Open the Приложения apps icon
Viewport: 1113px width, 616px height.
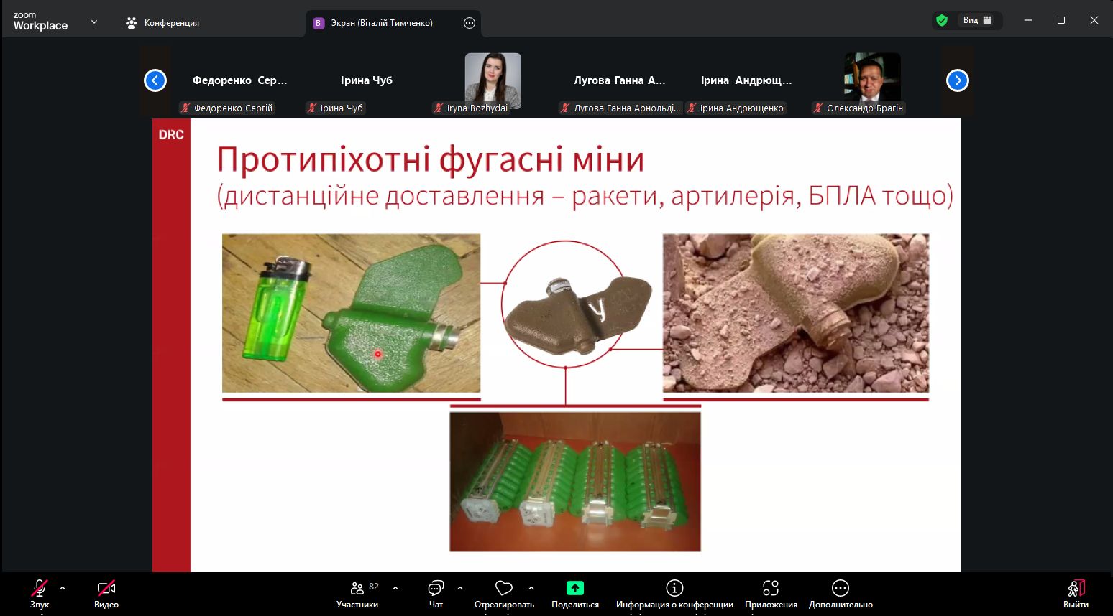point(771,589)
